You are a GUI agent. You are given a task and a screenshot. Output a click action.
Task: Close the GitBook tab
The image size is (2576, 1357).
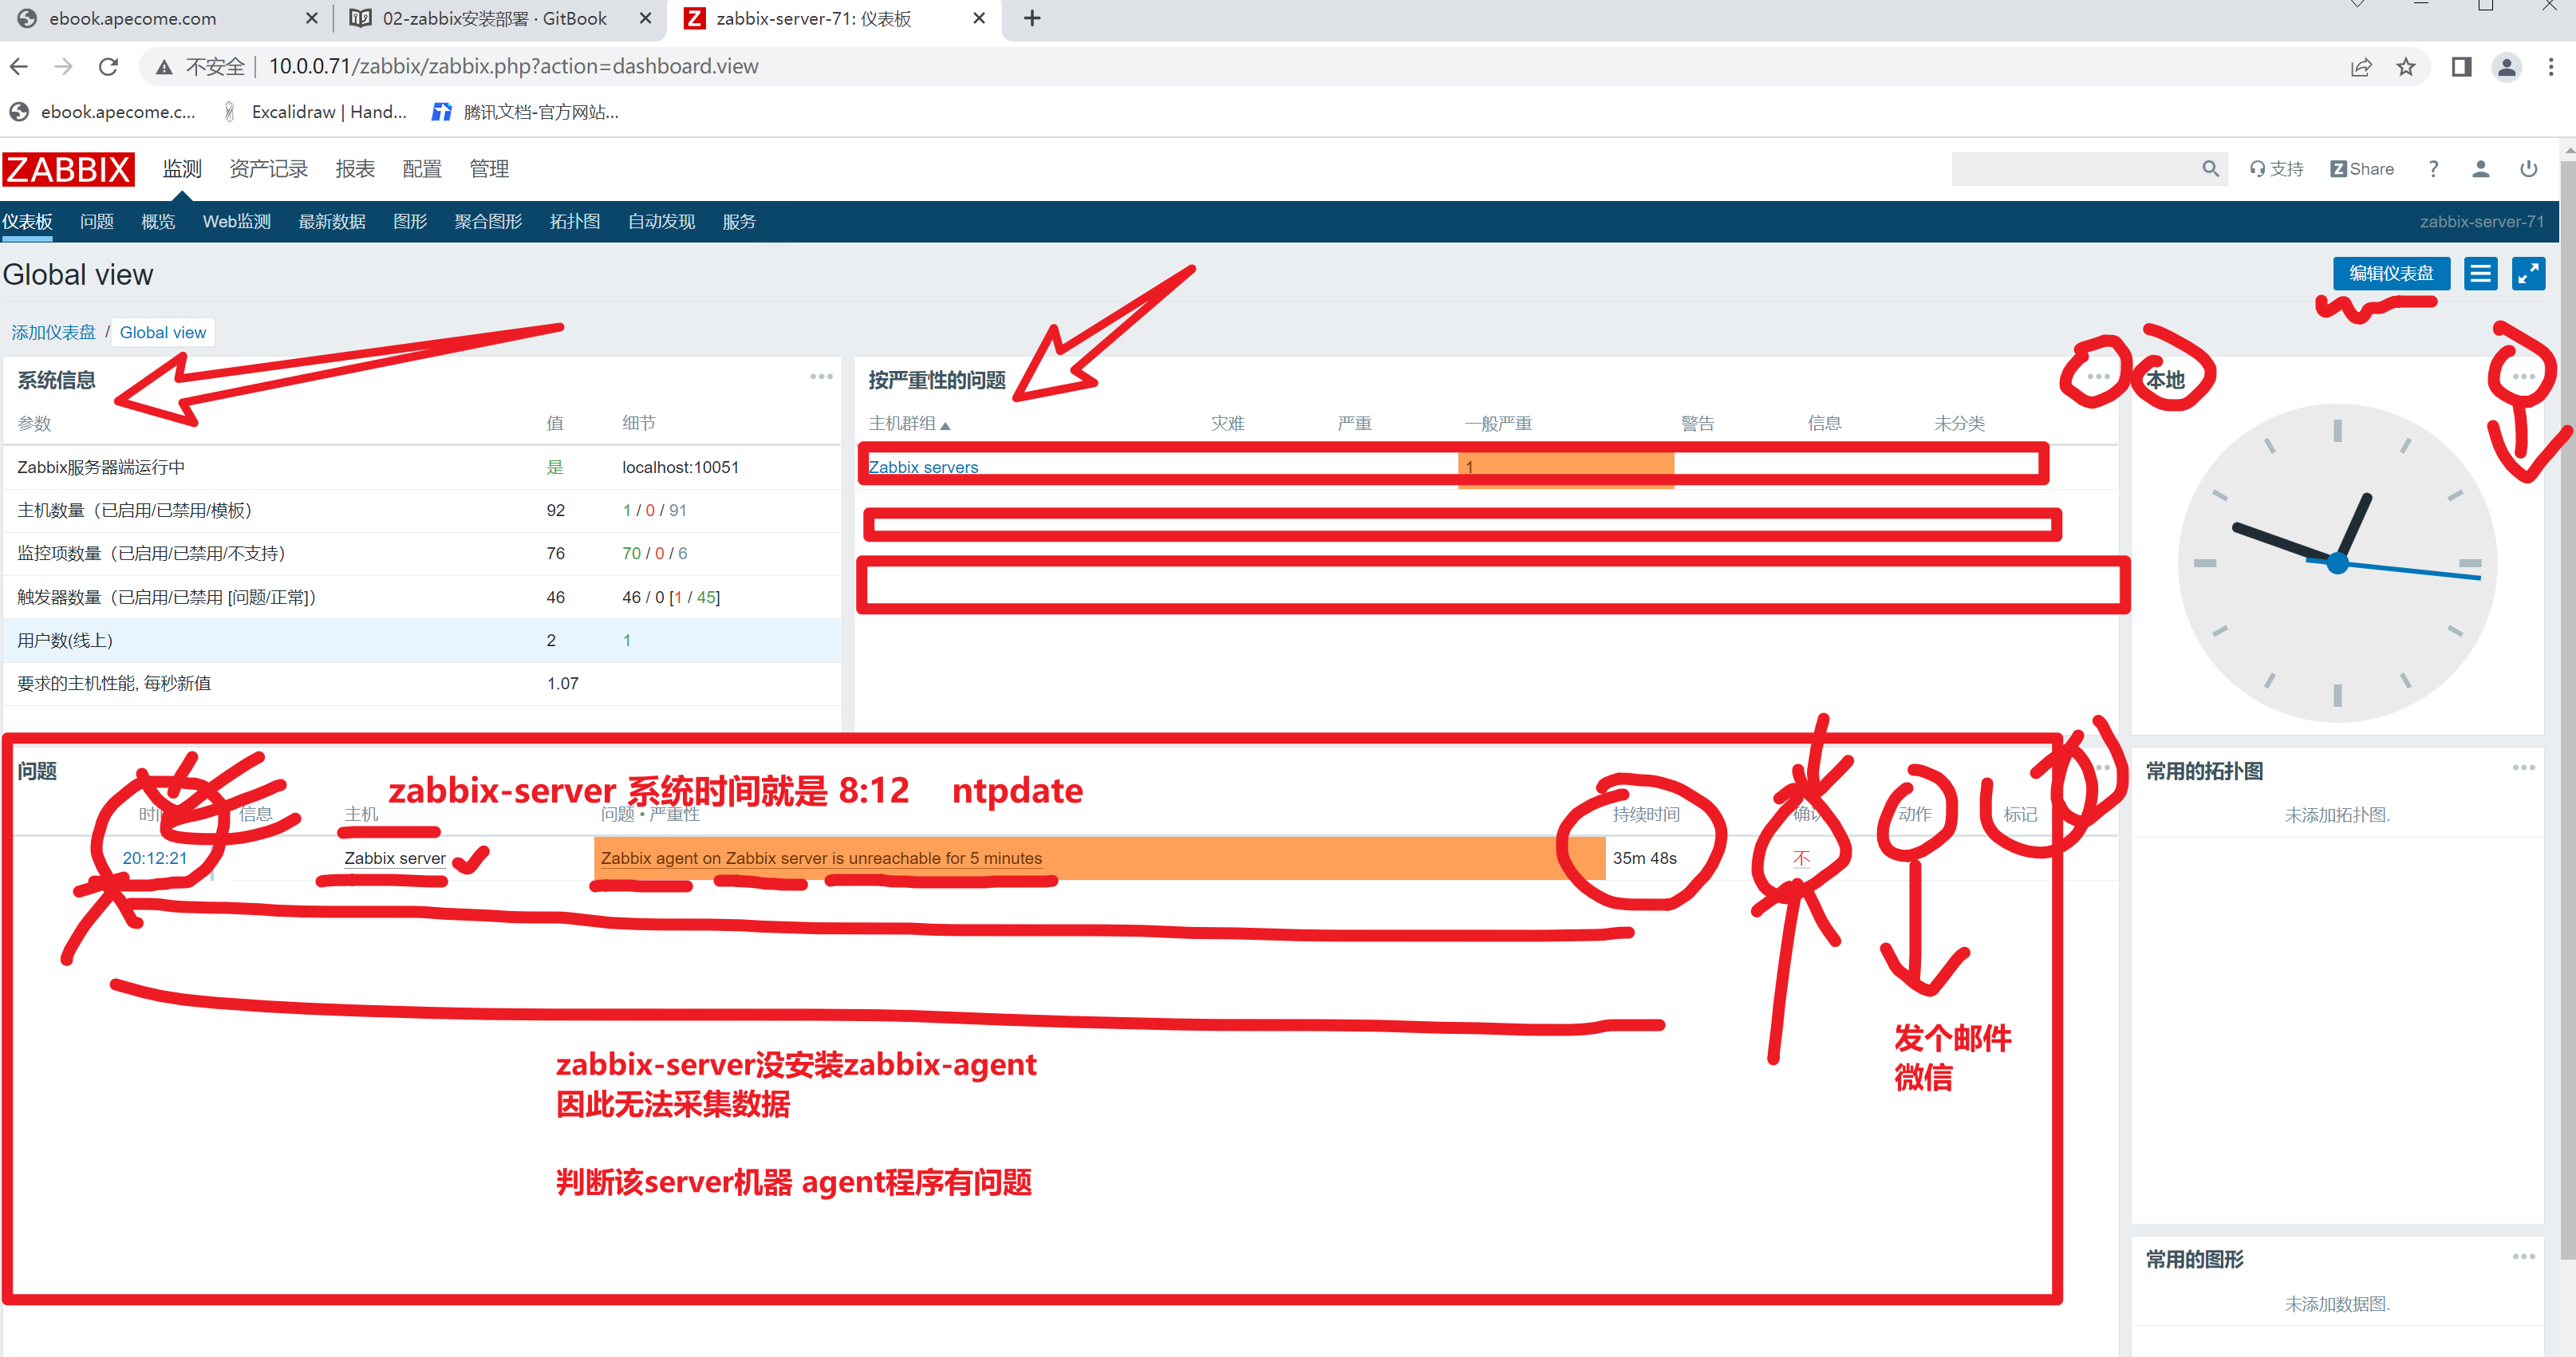645,18
